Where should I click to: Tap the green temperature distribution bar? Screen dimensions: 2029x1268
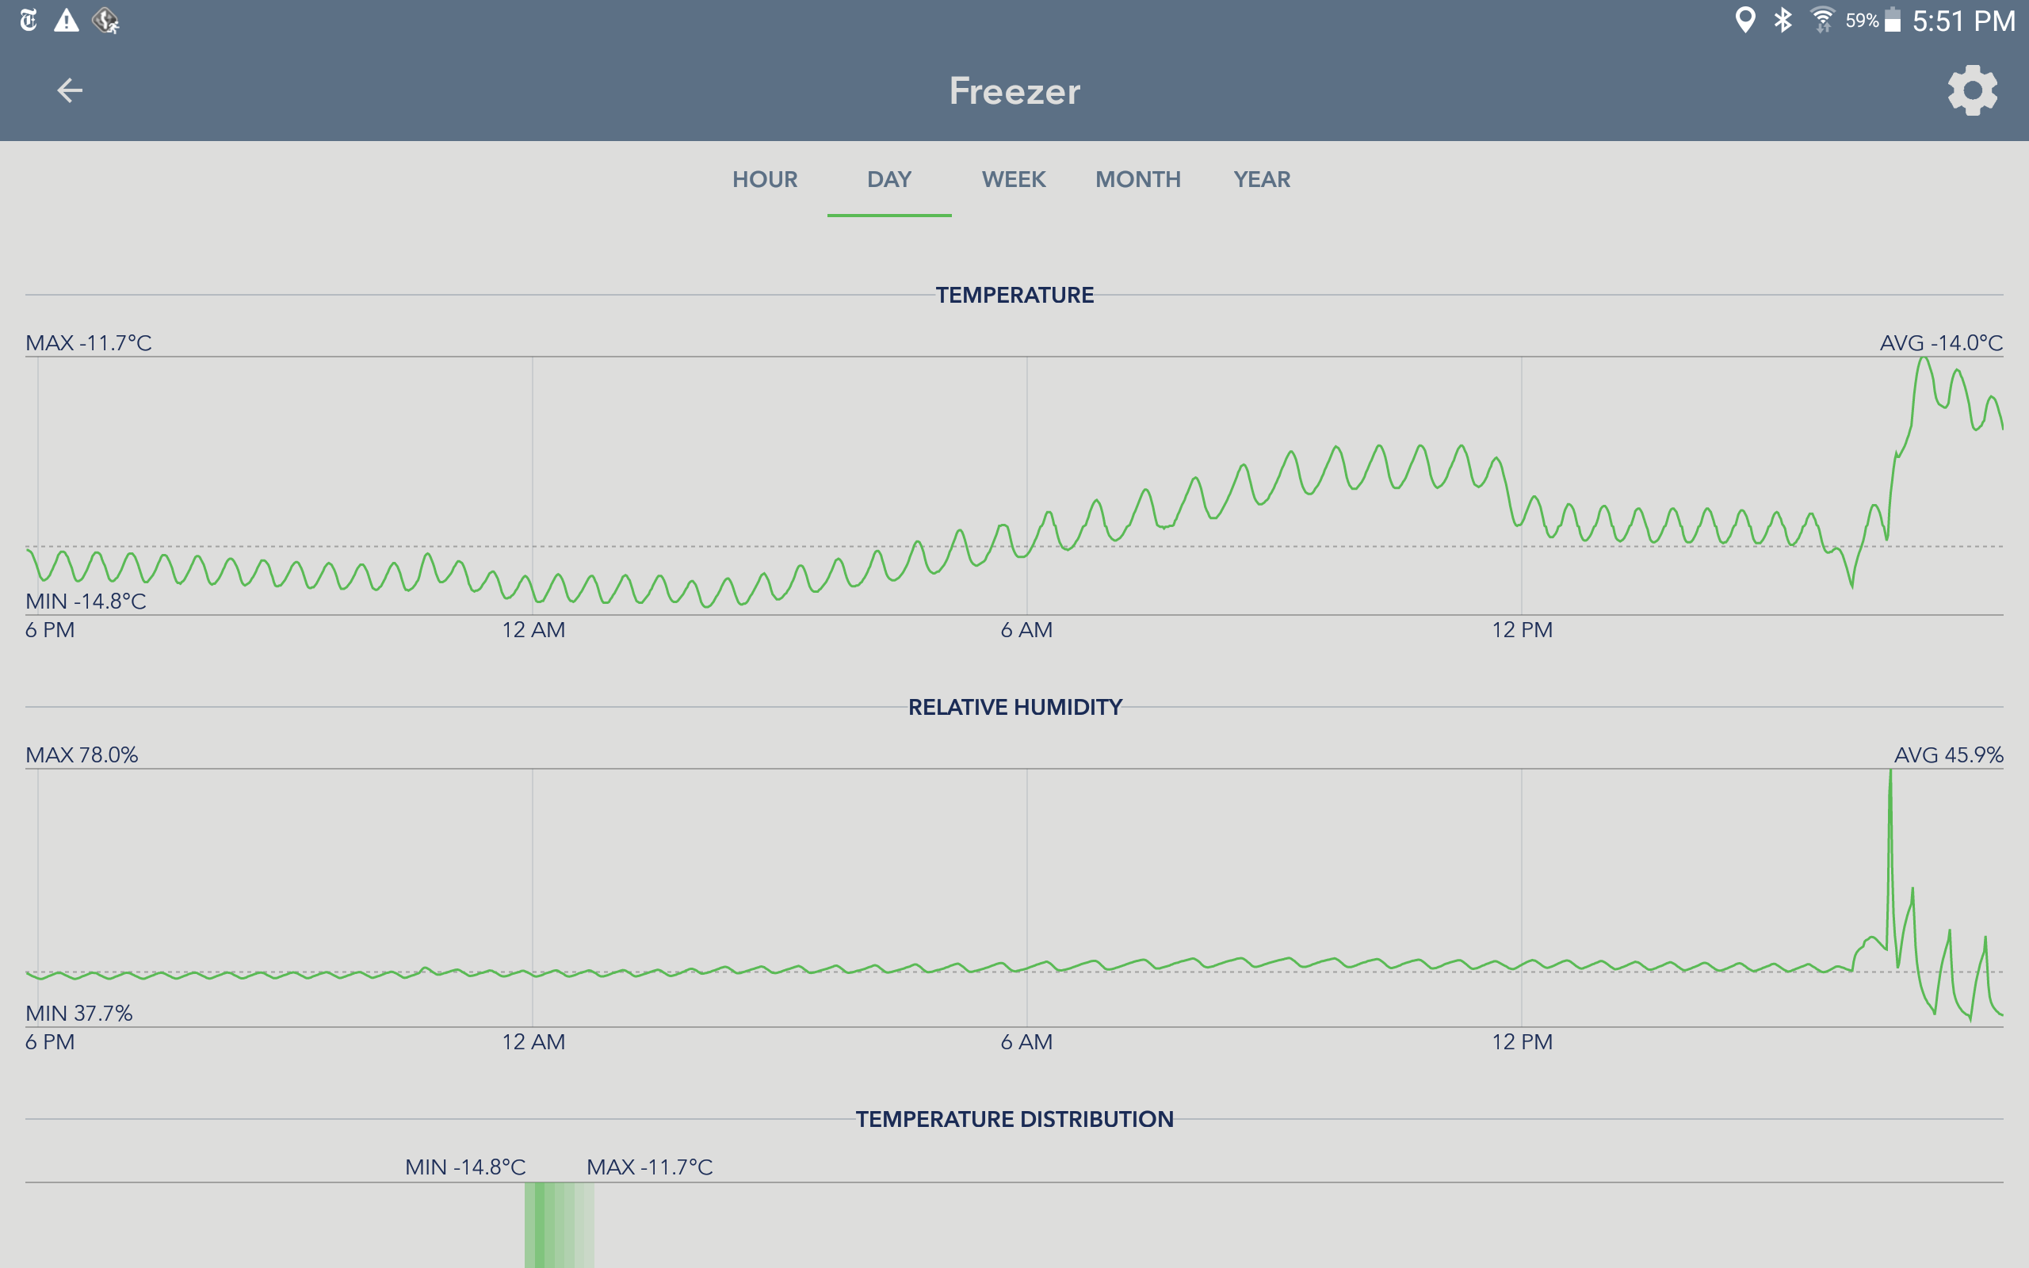(x=560, y=1225)
